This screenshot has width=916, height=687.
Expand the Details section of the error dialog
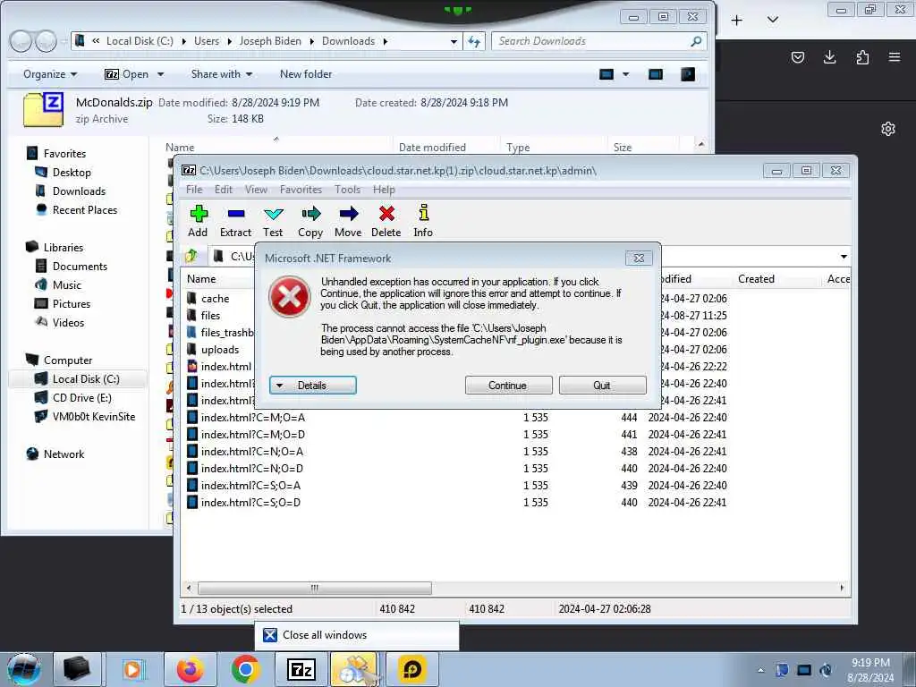pyautogui.click(x=312, y=386)
